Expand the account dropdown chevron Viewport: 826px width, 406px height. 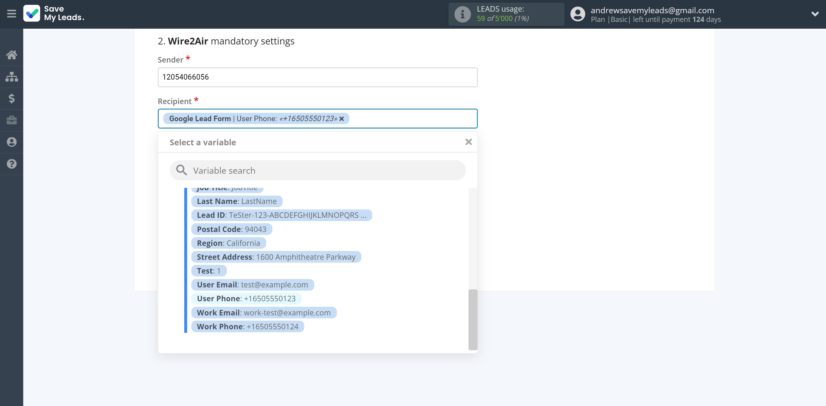(x=815, y=14)
